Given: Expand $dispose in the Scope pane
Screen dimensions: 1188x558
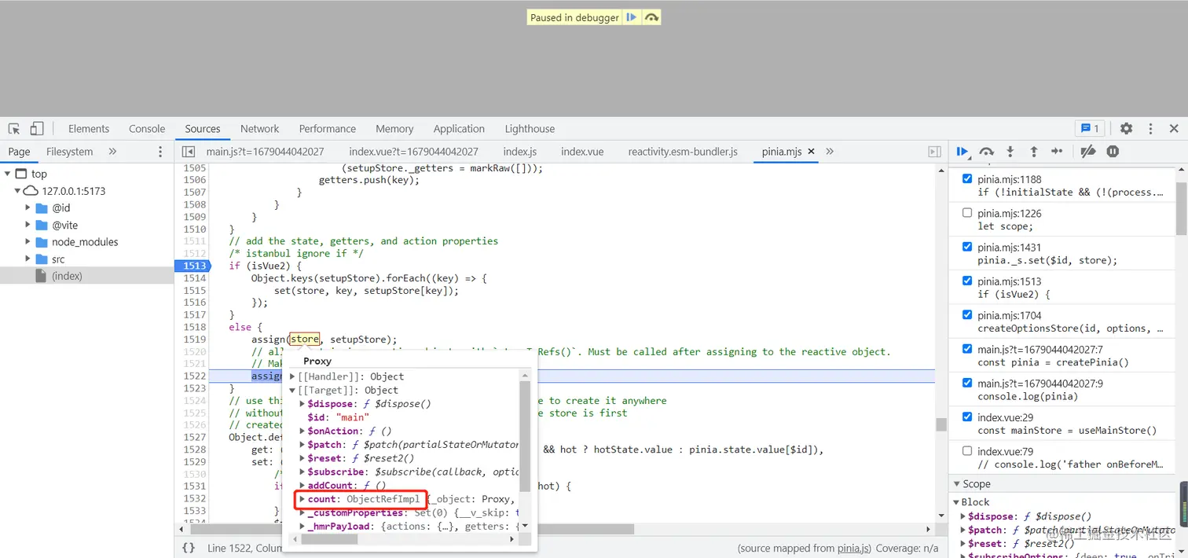Looking at the screenshot, I should [x=963, y=516].
